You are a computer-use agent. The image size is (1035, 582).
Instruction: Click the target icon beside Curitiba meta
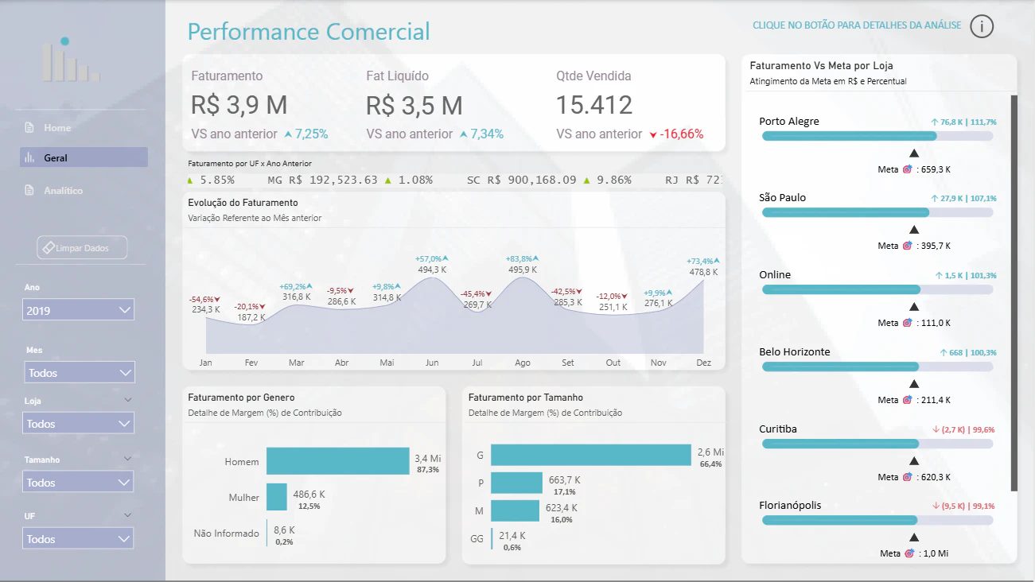pos(907,477)
